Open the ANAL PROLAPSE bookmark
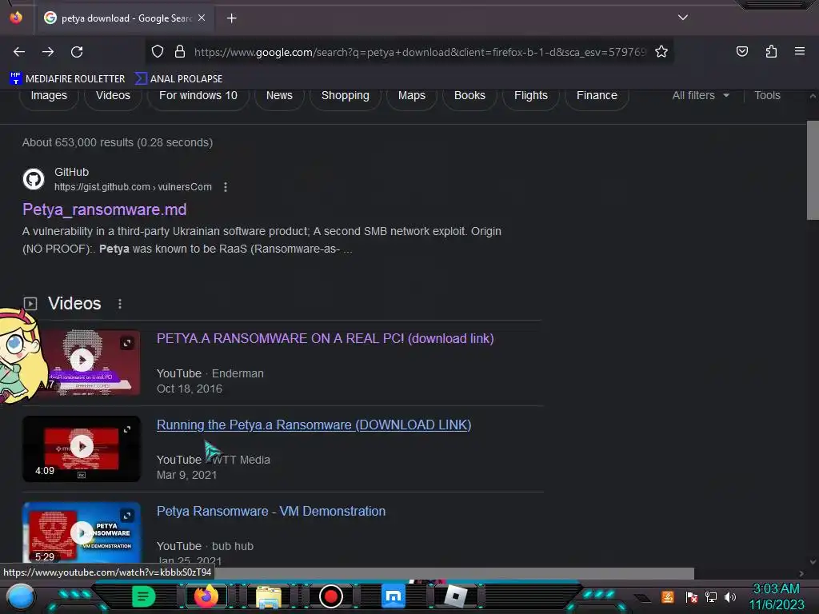 click(x=178, y=79)
